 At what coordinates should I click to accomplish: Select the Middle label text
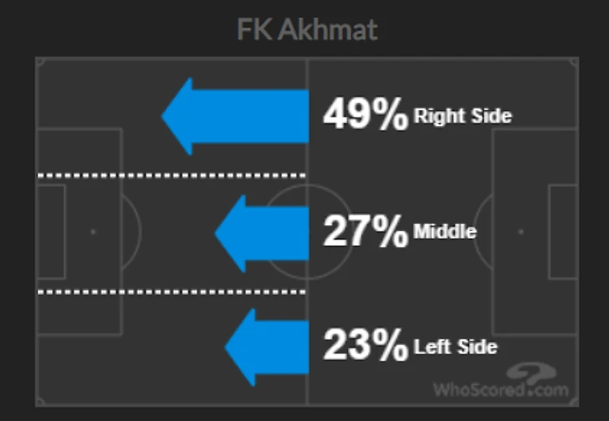click(445, 231)
